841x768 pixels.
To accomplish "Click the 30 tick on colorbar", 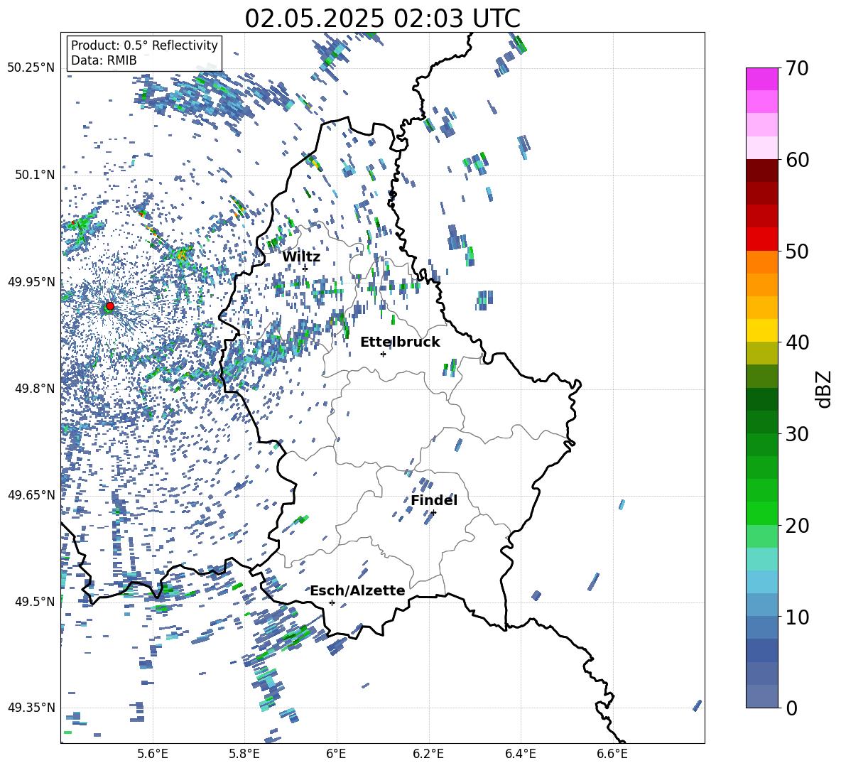I will click(797, 433).
